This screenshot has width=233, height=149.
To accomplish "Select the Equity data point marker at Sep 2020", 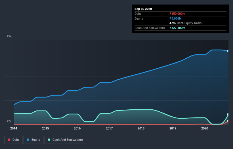I will [228, 51].
